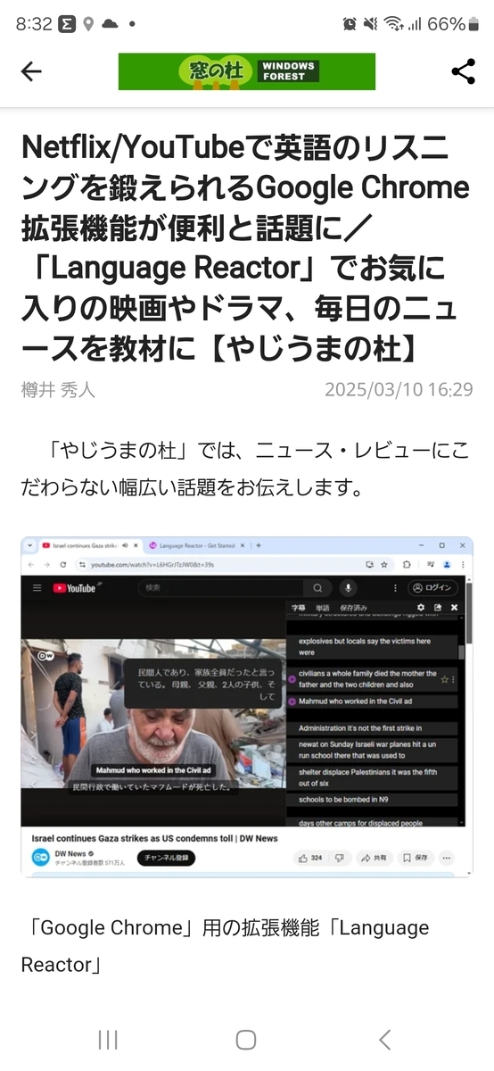Tap the cloud icon in the status bar
Image resolution: width=494 pixels, height=1071 pixels.
tap(110, 24)
